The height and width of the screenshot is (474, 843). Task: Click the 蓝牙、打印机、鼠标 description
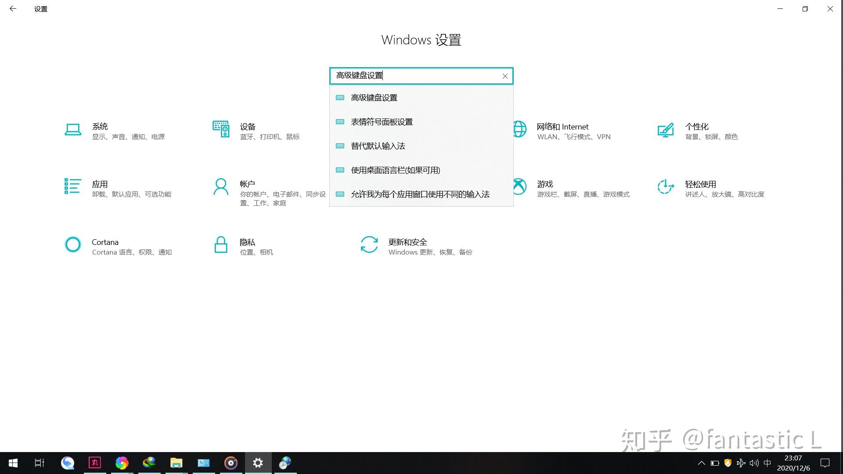270,137
